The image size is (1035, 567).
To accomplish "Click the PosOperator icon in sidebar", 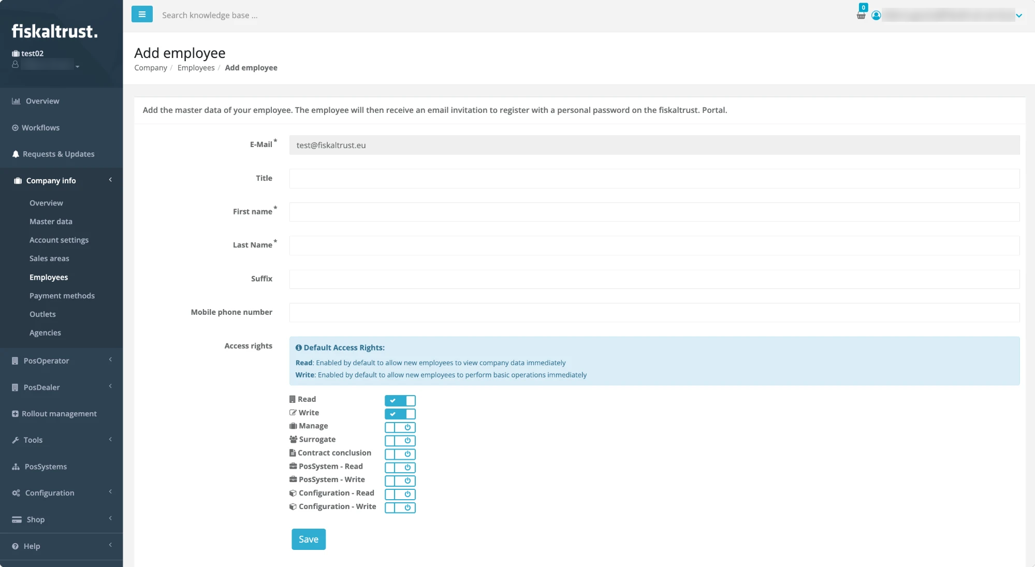I will point(15,361).
